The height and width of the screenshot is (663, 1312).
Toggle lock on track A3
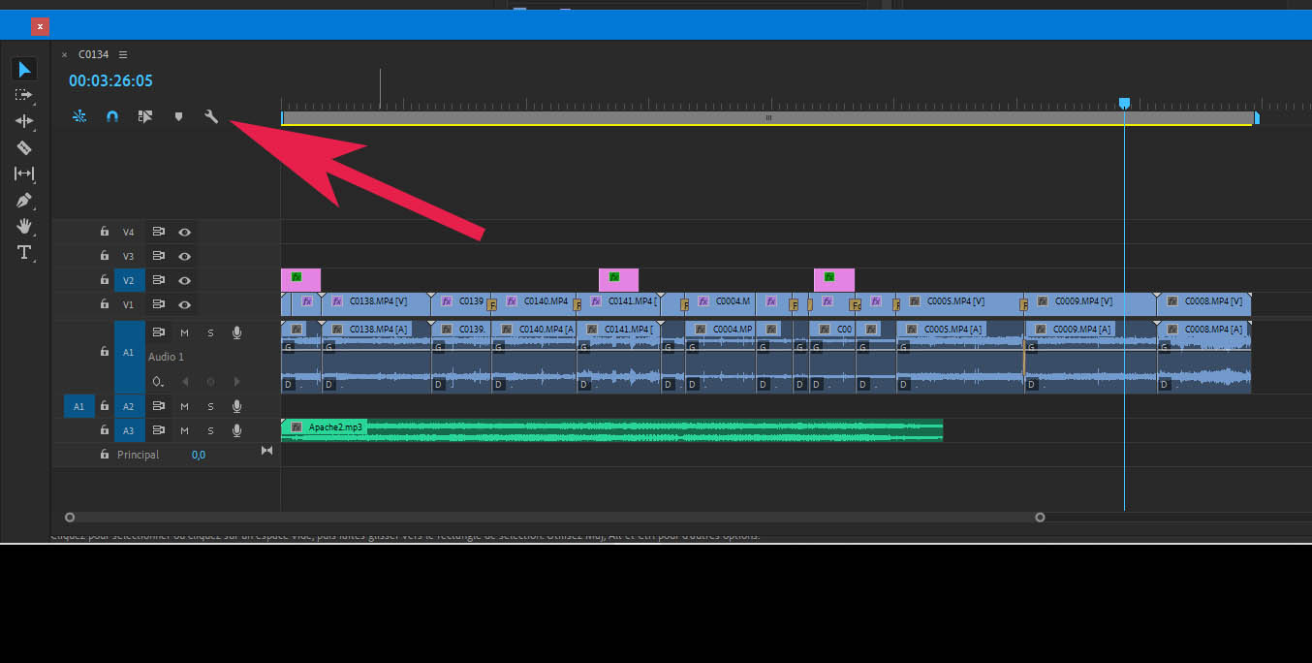[x=105, y=430]
